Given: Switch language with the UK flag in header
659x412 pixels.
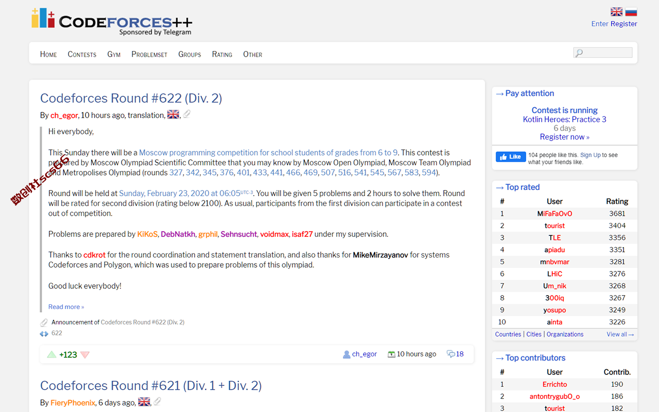Looking at the screenshot, I should [616, 12].
